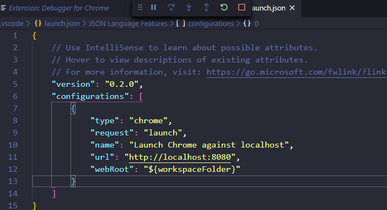Click the object braces icon in breadcrumb end
This screenshot has height=210, width=387.
point(247,24)
